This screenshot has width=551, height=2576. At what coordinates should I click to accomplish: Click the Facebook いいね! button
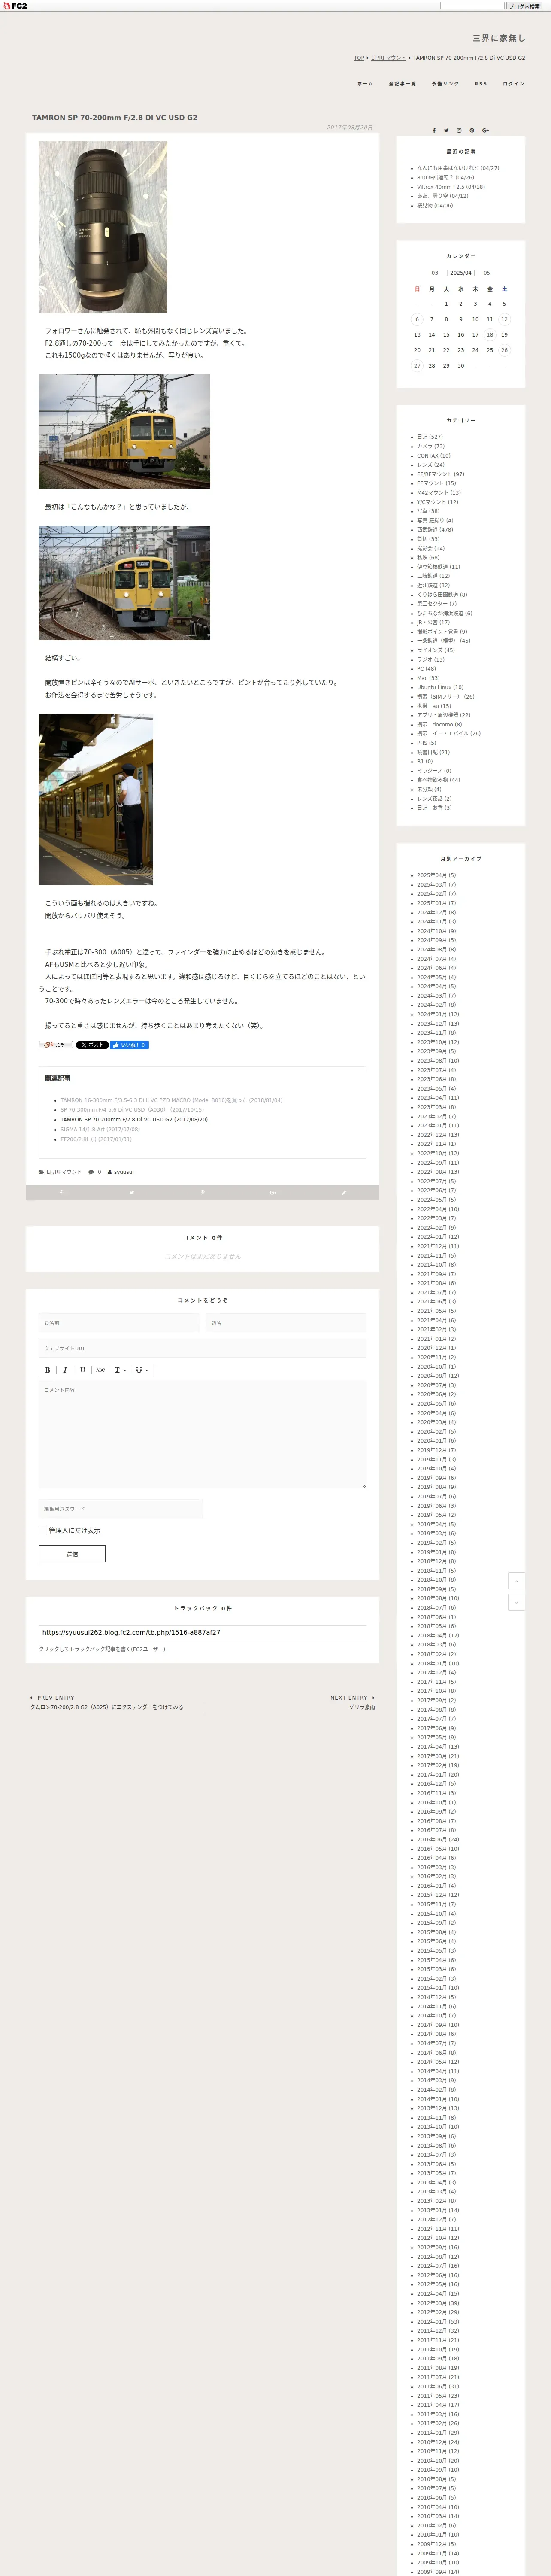coord(129,1045)
